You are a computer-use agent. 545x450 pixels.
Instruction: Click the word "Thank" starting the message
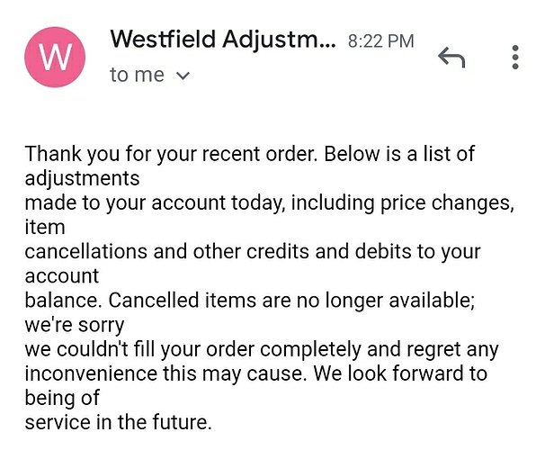[x=53, y=154]
